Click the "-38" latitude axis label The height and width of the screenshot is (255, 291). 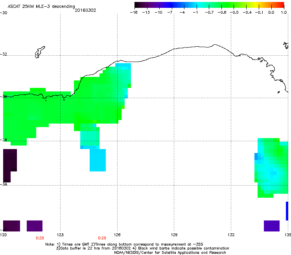[4, 184]
